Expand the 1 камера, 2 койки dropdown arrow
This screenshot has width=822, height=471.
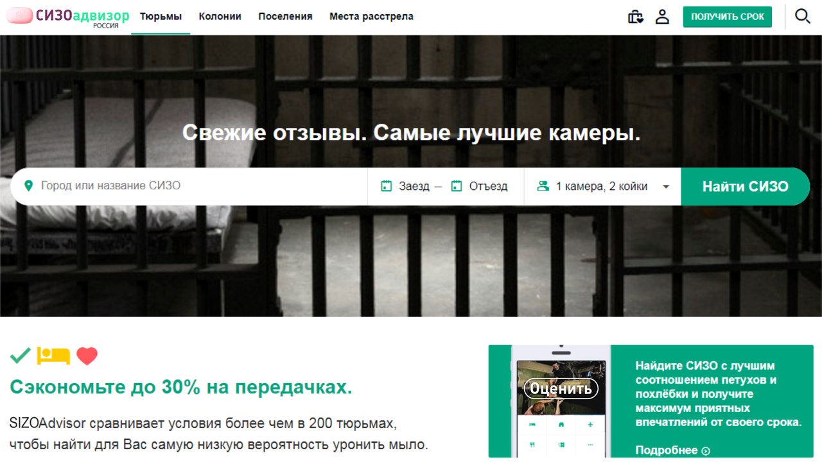pyautogui.click(x=666, y=187)
